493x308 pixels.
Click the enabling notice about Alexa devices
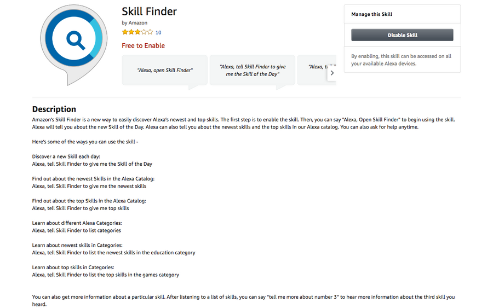pos(402,60)
